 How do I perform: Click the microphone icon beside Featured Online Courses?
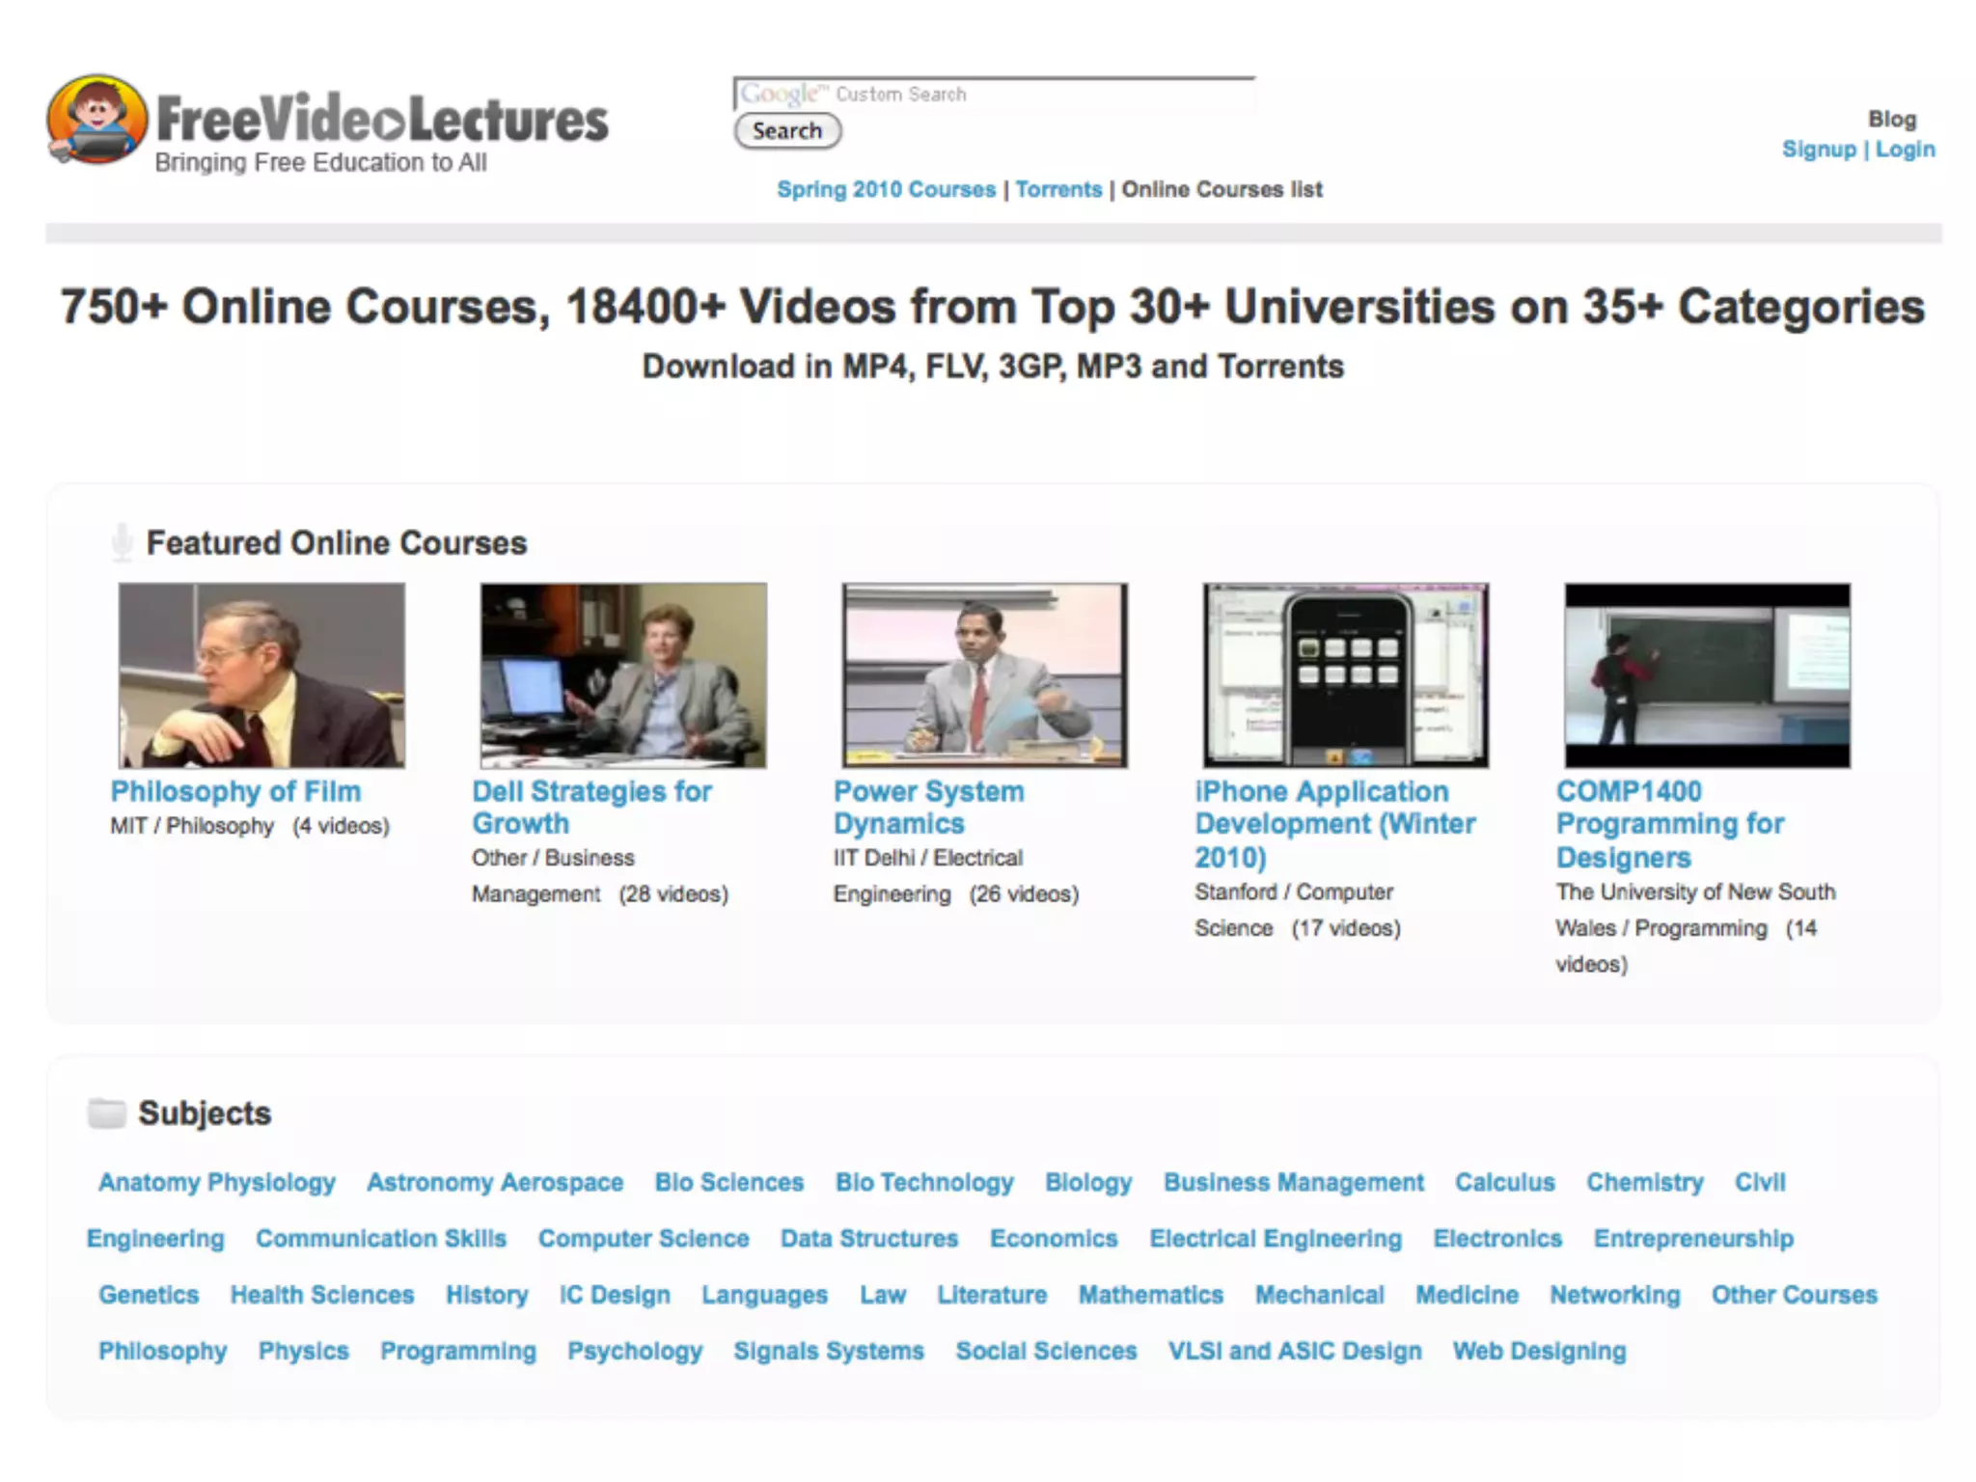coord(122,543)
